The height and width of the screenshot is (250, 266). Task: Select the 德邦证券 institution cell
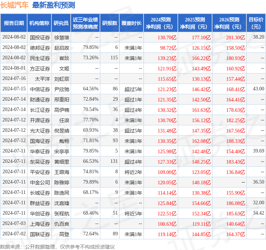point(40,48)
